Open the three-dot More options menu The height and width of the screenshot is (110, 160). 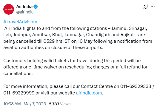[153, 7]
